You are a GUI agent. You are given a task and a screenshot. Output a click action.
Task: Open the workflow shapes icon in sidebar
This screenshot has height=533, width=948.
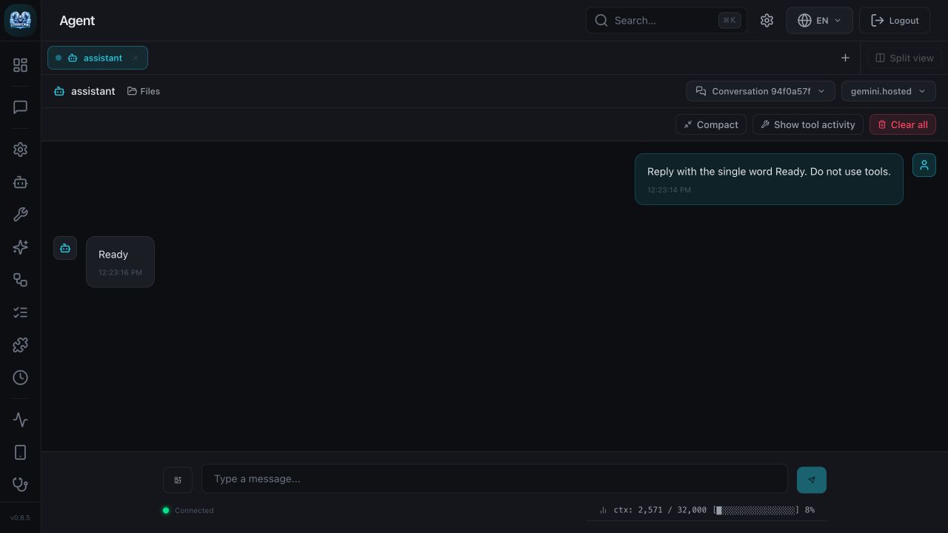(x=20, y=280)
